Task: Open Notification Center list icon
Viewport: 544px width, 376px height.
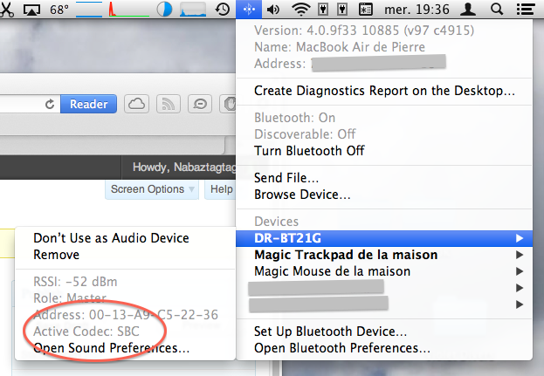Action: coord(527,10)
